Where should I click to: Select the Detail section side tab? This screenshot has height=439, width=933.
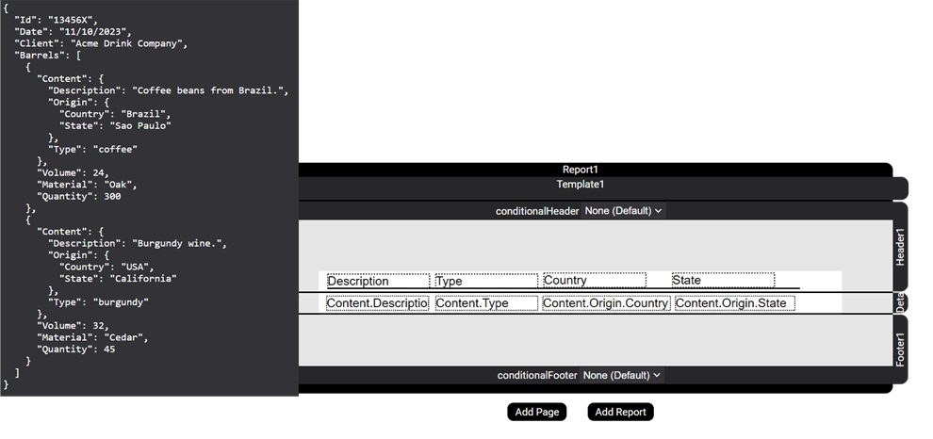click(x=900, y=302)
